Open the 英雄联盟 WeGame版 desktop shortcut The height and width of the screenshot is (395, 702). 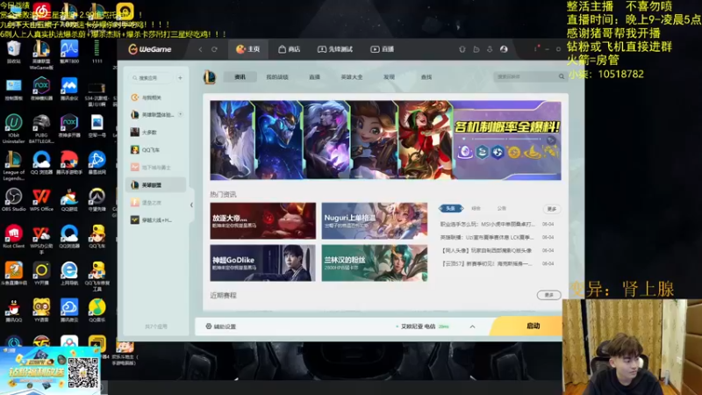click(41, 55)
